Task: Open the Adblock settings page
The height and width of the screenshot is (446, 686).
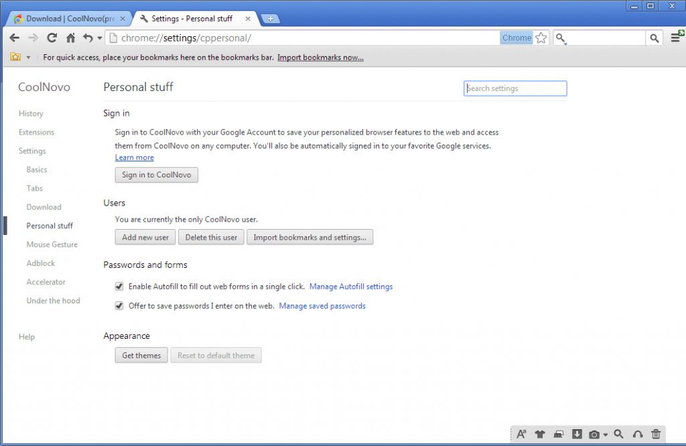Action: (x=41, y=263)
